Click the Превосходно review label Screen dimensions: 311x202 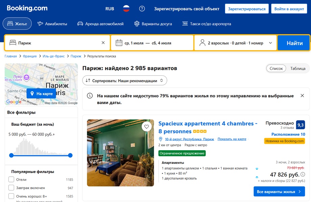click(280, 123)
